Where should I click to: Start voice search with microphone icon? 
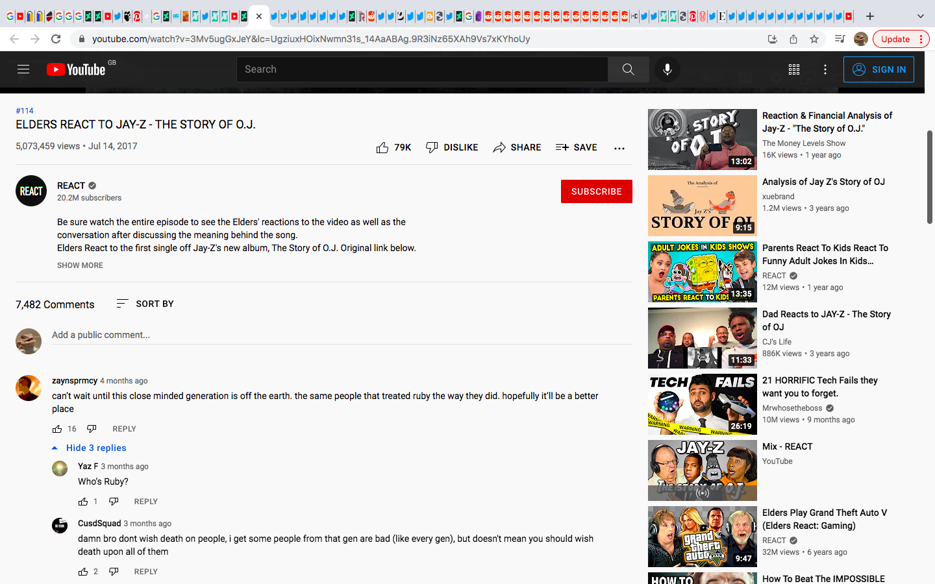pos(667,69)
